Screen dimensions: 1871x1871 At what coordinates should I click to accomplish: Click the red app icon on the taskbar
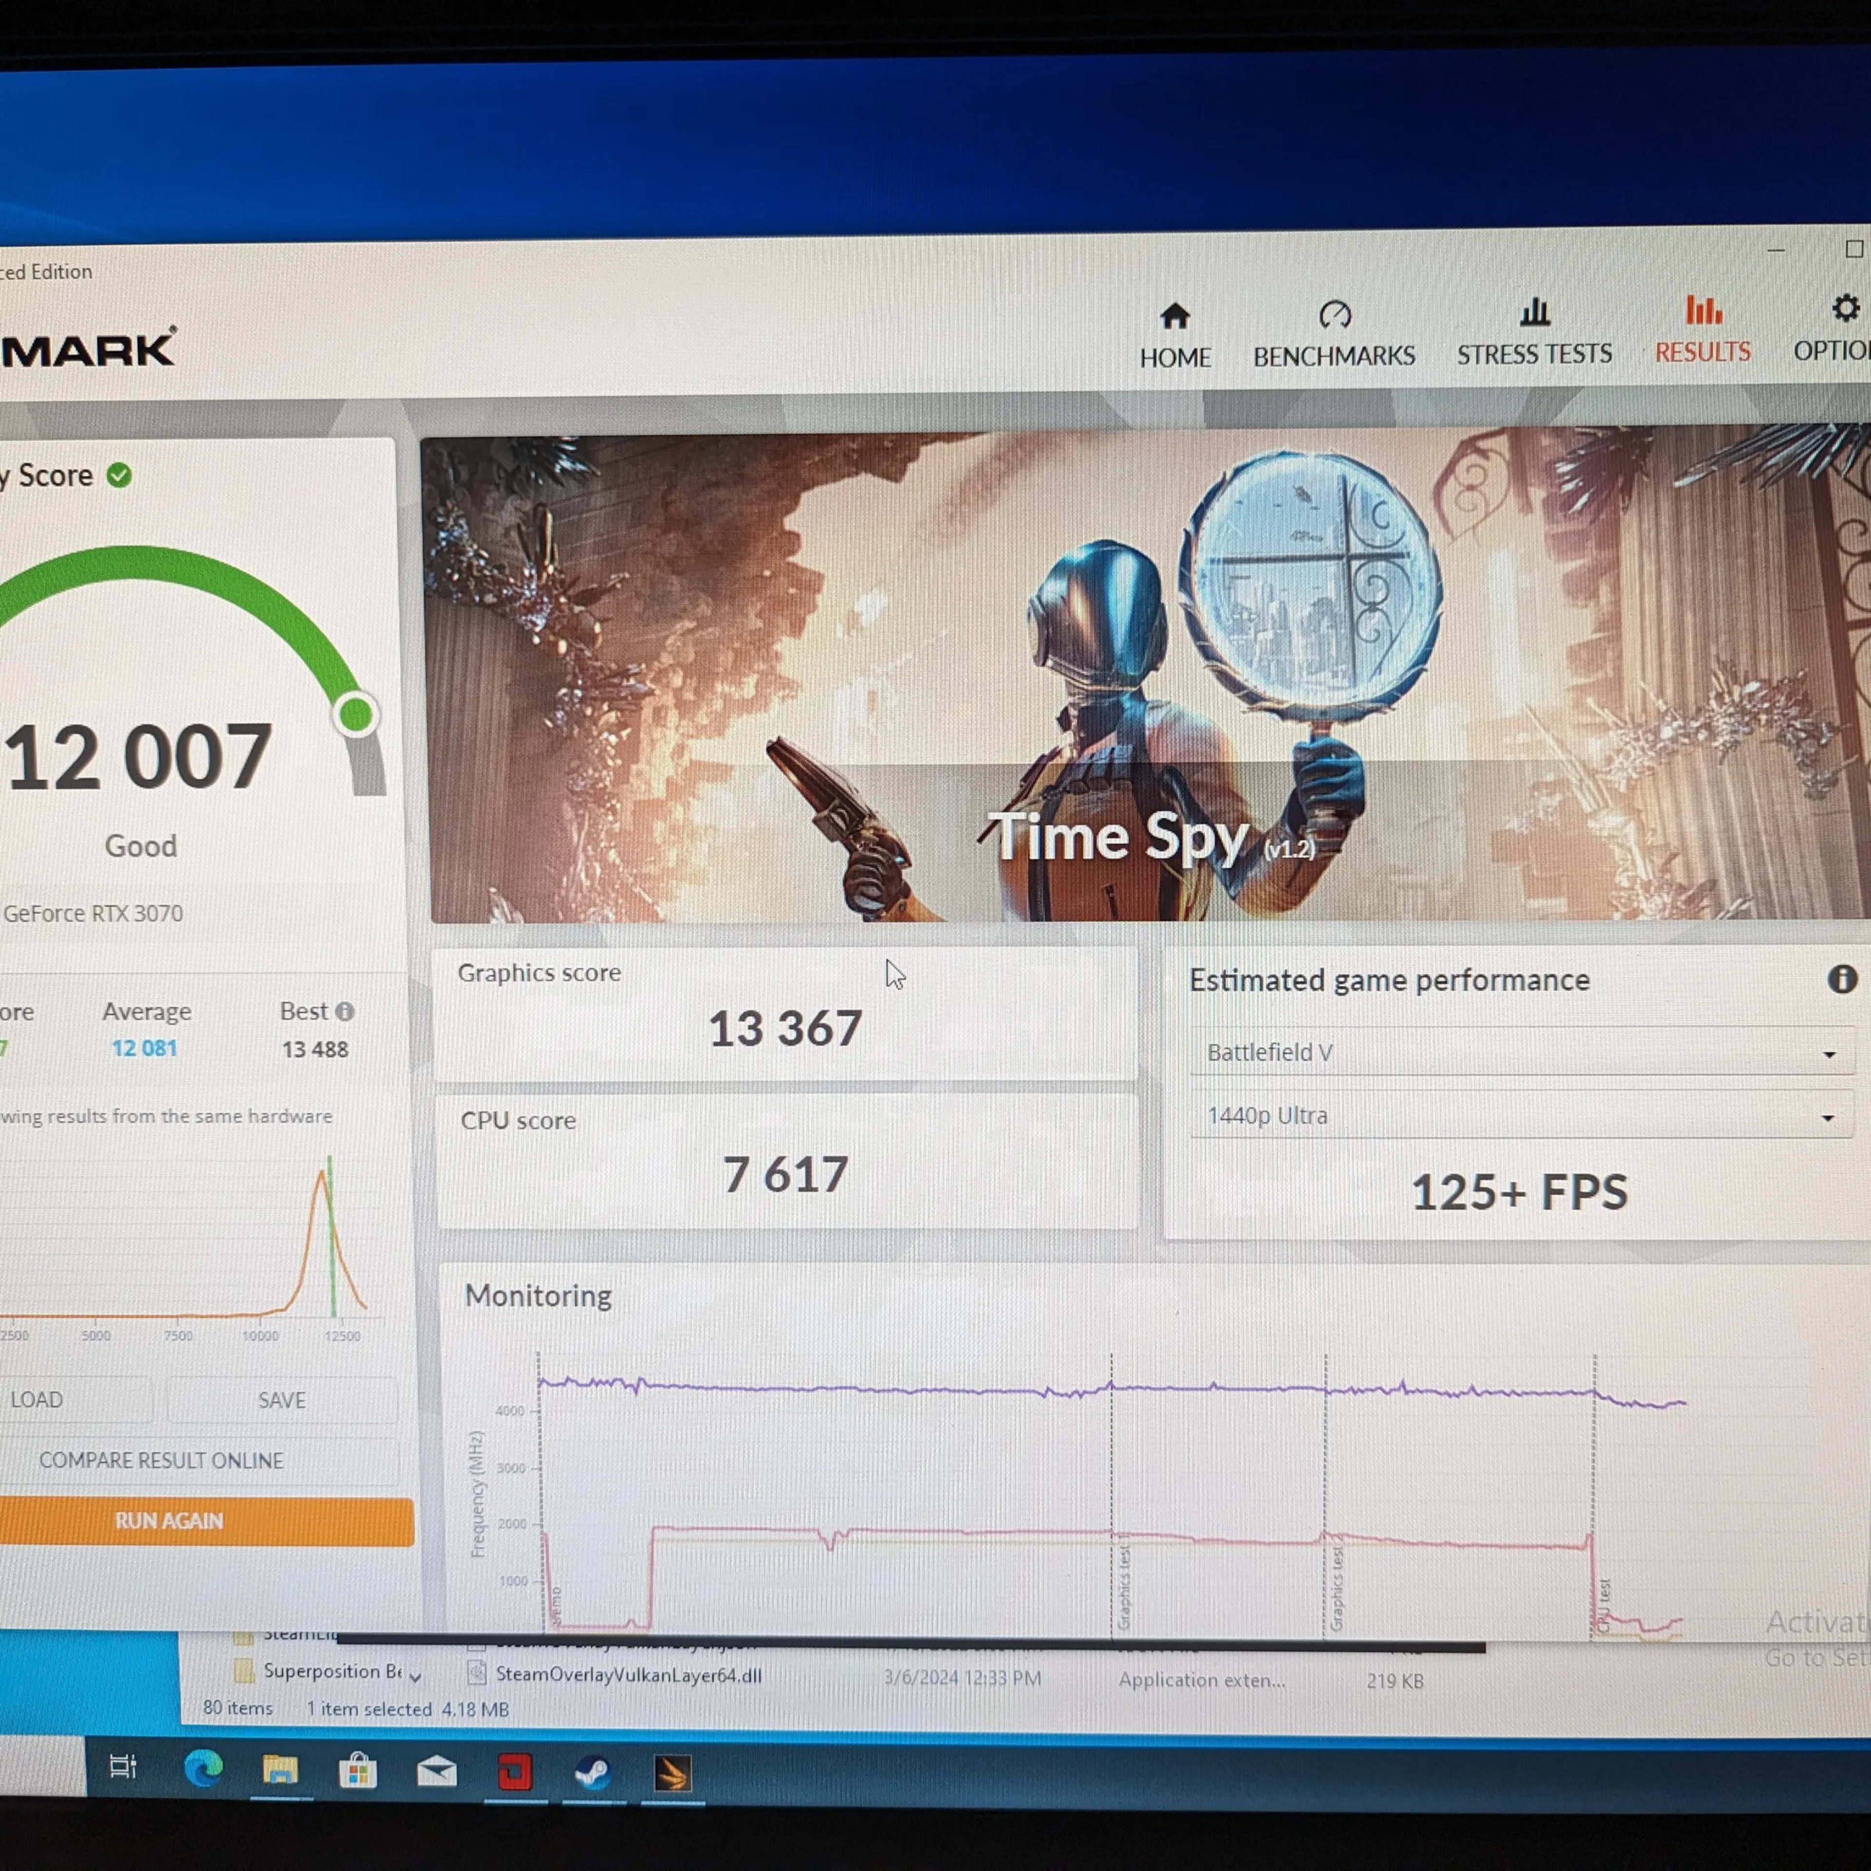tap(514, 1773)
